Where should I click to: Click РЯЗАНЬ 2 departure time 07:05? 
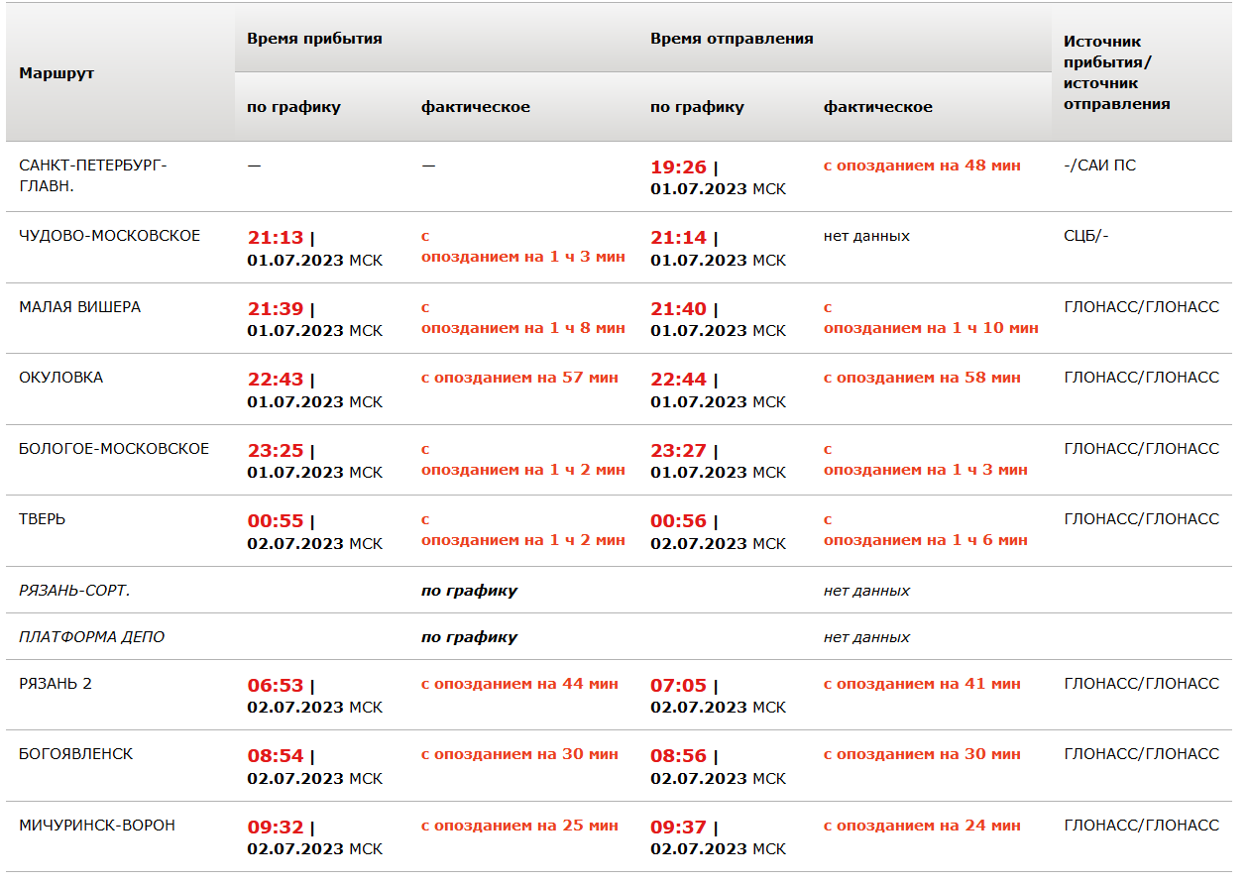pos(679,686)
